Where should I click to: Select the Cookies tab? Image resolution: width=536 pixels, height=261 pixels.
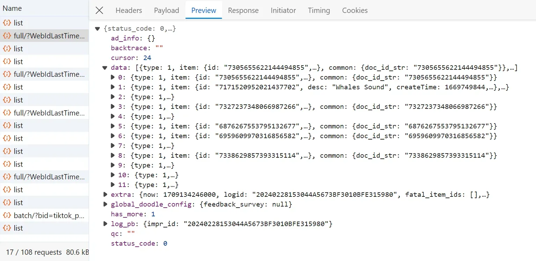[x=354, y=10]
